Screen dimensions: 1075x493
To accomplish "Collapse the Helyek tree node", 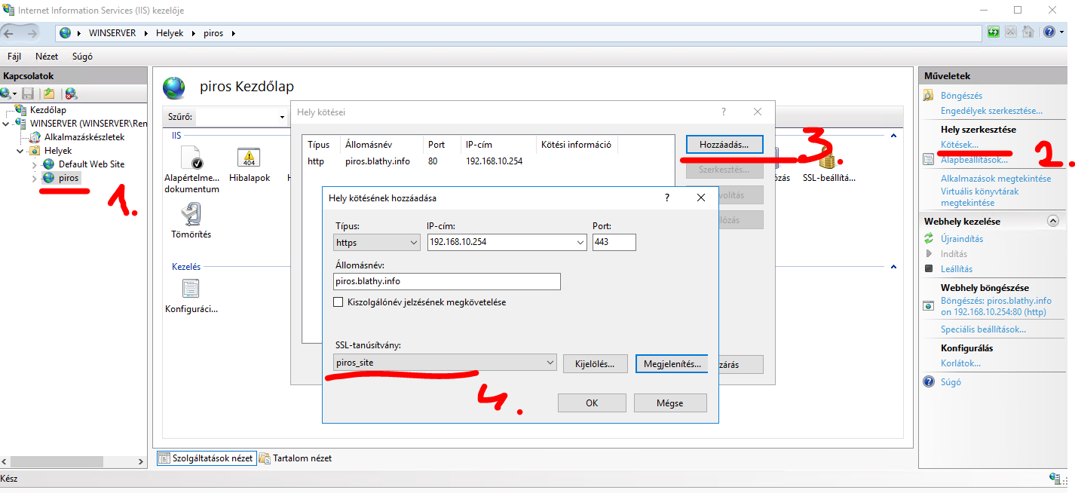I will (20, 151).
